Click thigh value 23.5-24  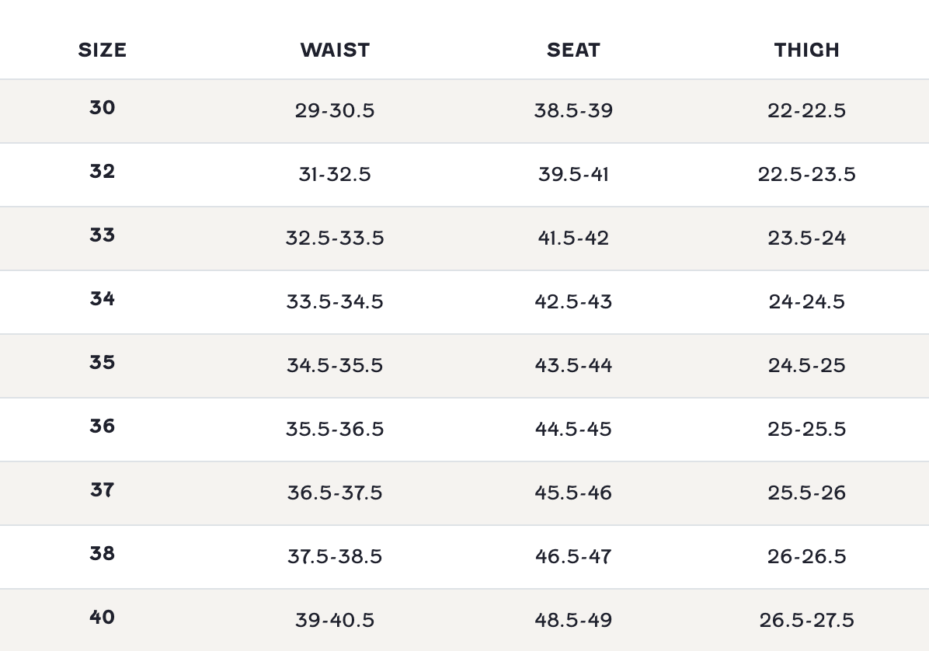coord(806,238)
